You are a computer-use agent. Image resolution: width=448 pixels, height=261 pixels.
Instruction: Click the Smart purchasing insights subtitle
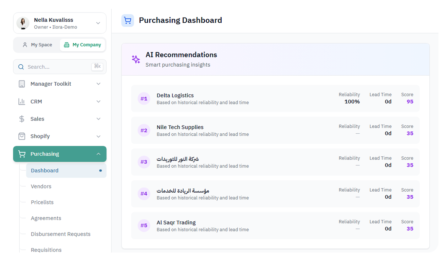(178, 65)
